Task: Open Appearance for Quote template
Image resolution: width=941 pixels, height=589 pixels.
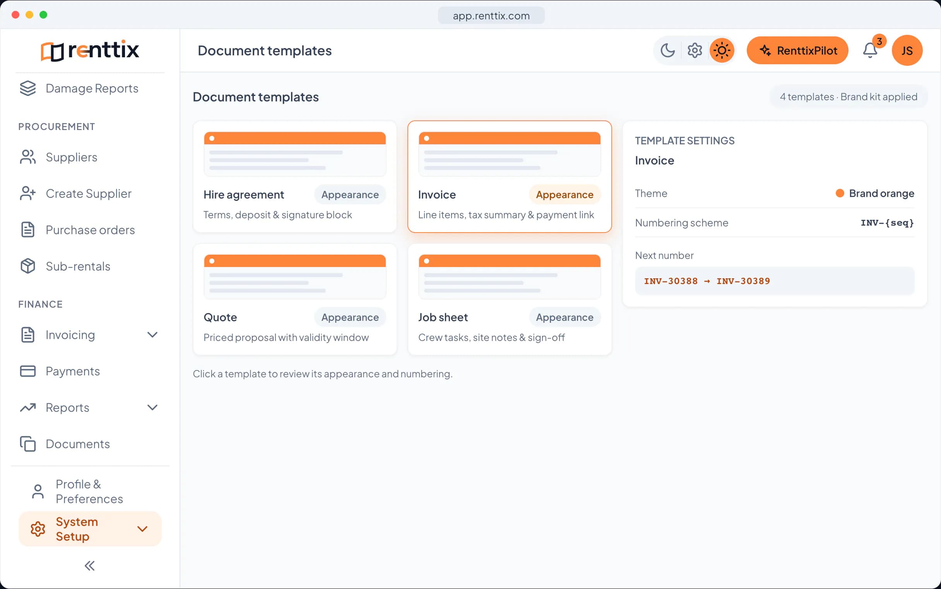Action: click(x=350, y=317)
